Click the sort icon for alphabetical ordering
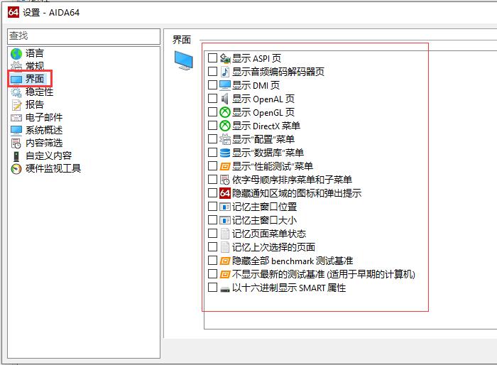Screen dimensions: 497x365 click(225, 180)
